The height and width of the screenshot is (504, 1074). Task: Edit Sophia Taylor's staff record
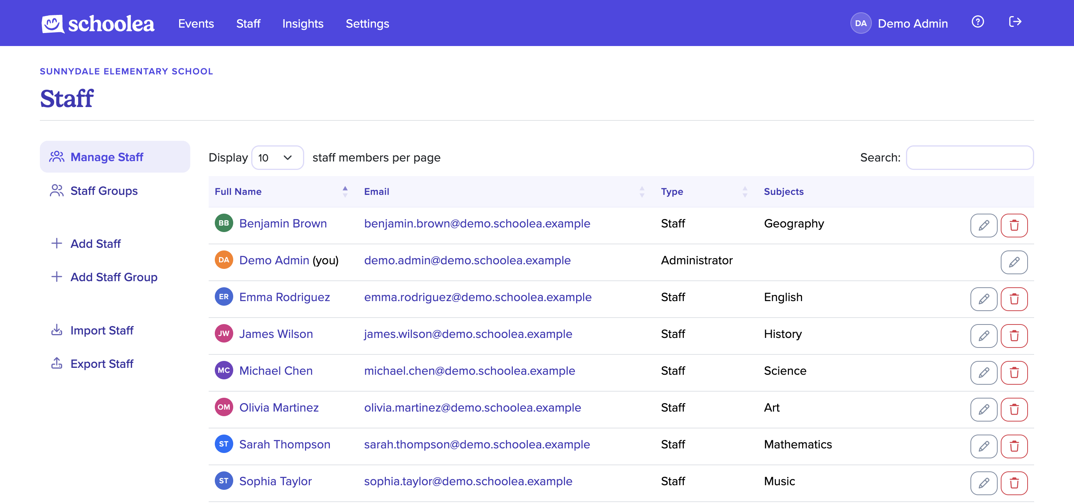coord(983,483)
